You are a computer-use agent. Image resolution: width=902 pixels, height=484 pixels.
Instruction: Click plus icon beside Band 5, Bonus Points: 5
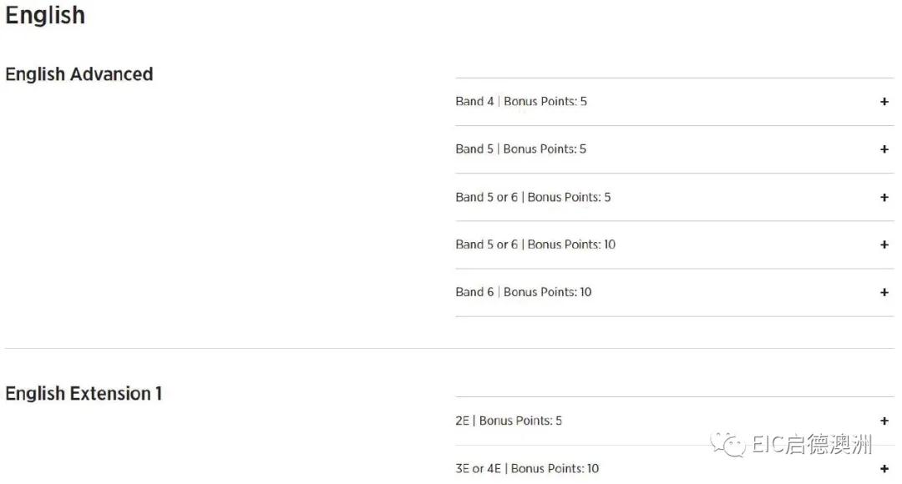tap(884, 149)
